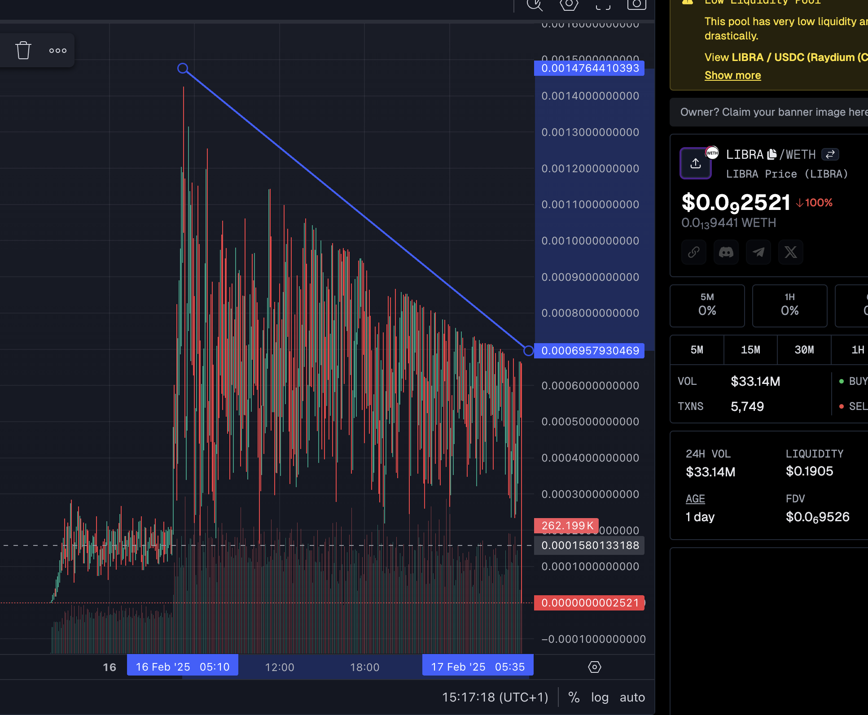868x715 pixels.
Task: Click the LIBRA Price (LIBRA) subtitle
Action: [787, 174]
